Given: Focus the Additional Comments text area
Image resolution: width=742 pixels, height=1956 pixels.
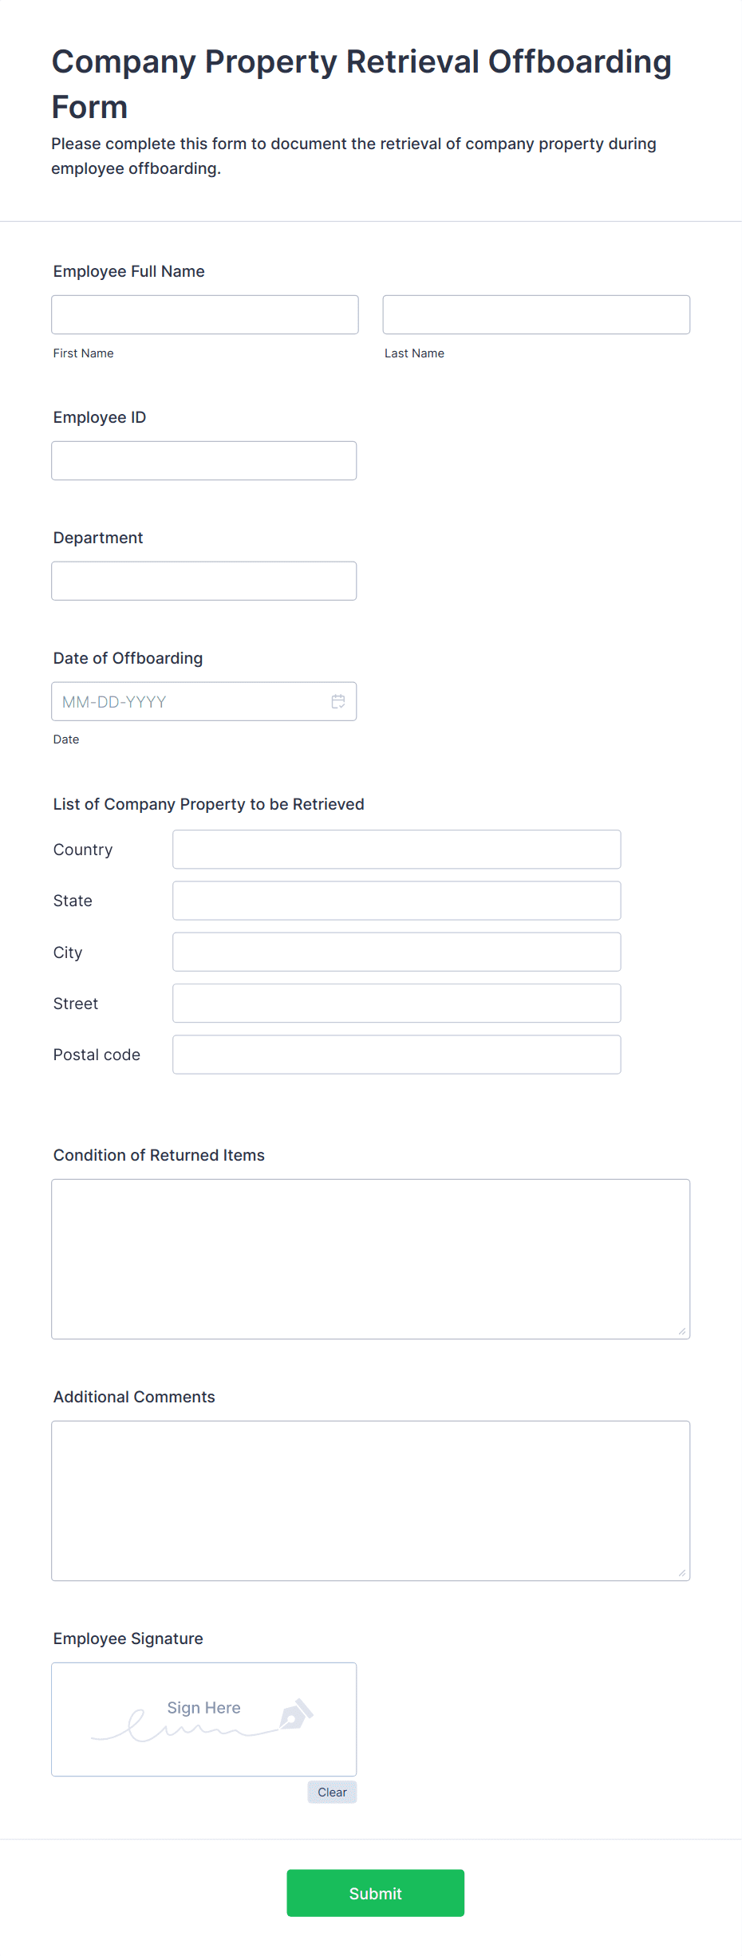Looking at the screenshot, I should [x=371, y=1501].
